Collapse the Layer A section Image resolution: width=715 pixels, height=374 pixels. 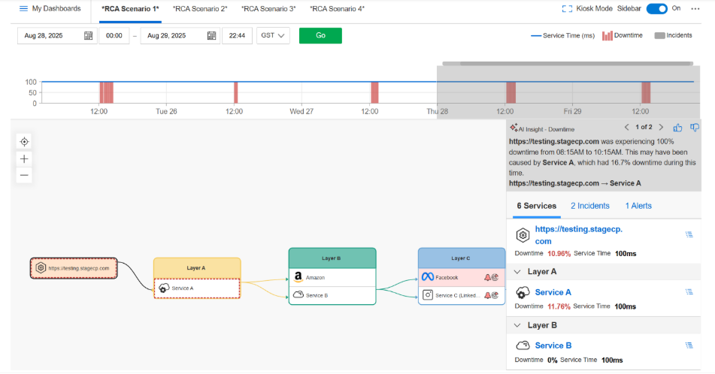pyautogui.click(x=517, y=272)
